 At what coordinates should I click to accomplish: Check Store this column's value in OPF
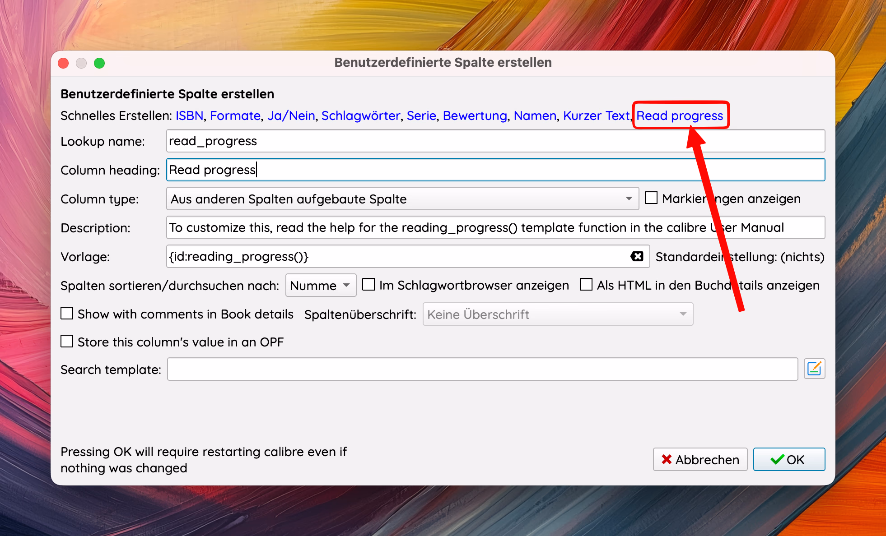pyautogui.click(x=67, y=342)
